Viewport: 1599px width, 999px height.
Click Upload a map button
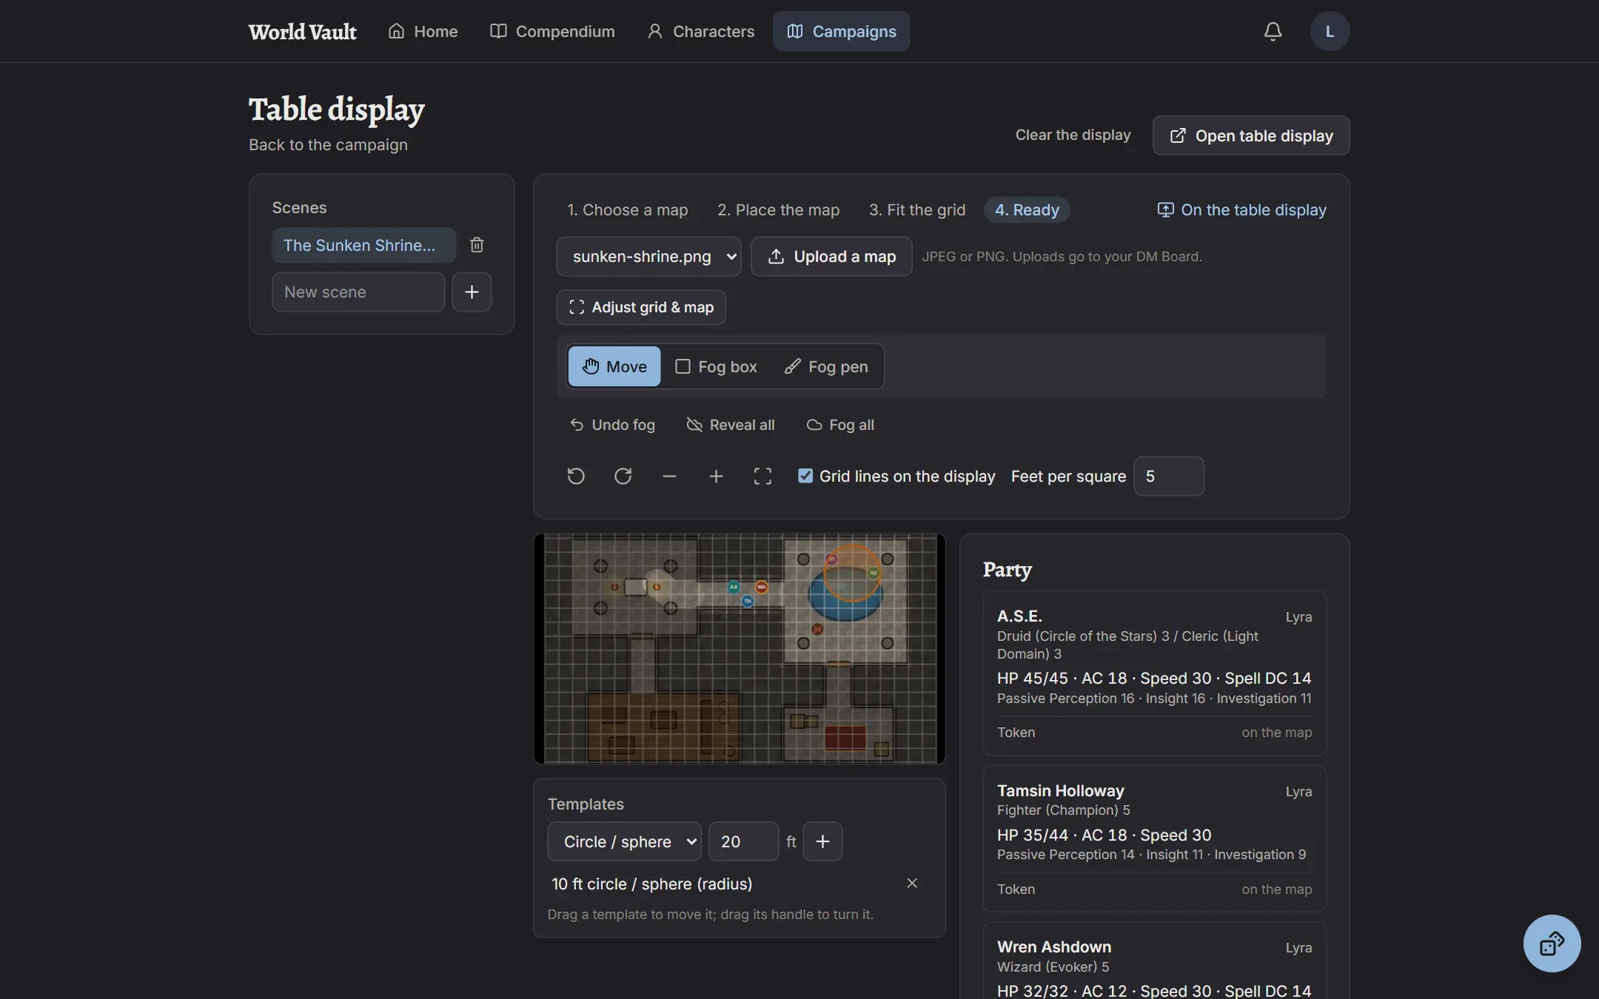pyautogui.click(x=831, y=256)
